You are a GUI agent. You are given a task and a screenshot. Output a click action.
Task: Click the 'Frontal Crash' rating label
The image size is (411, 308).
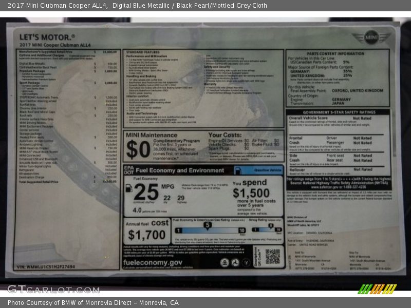[296, 140]
